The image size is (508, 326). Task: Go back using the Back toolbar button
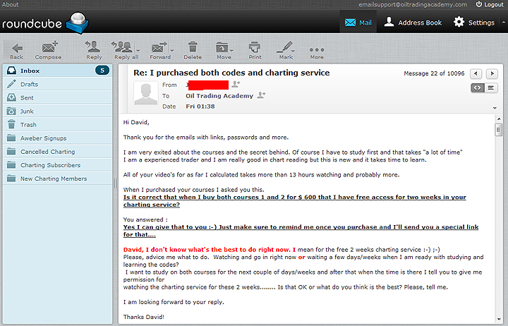16,52
